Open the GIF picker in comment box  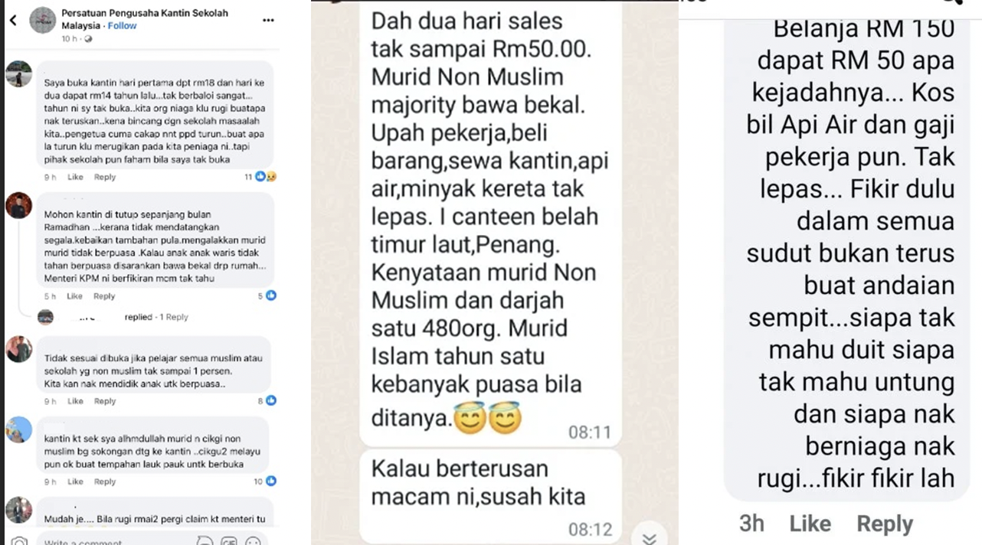(229, 540)
